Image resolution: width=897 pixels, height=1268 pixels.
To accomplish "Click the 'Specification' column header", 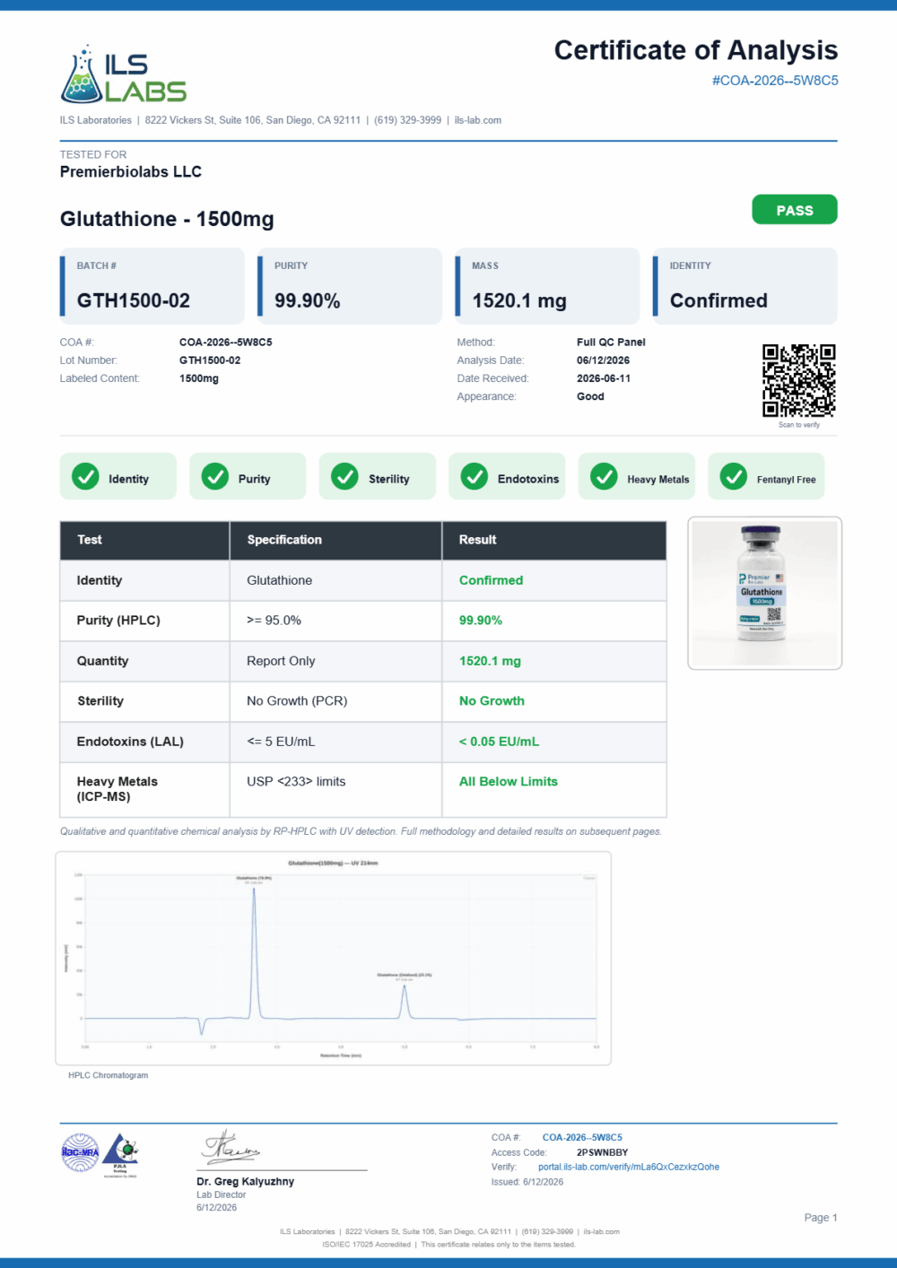I will click(284, 540).
